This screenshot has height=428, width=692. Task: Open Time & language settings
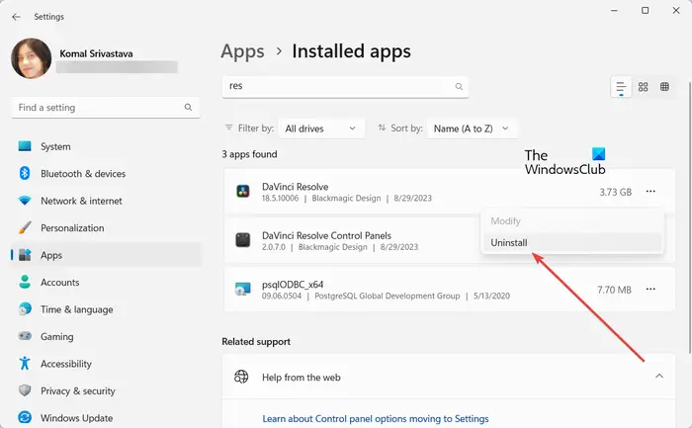[106, 309]
